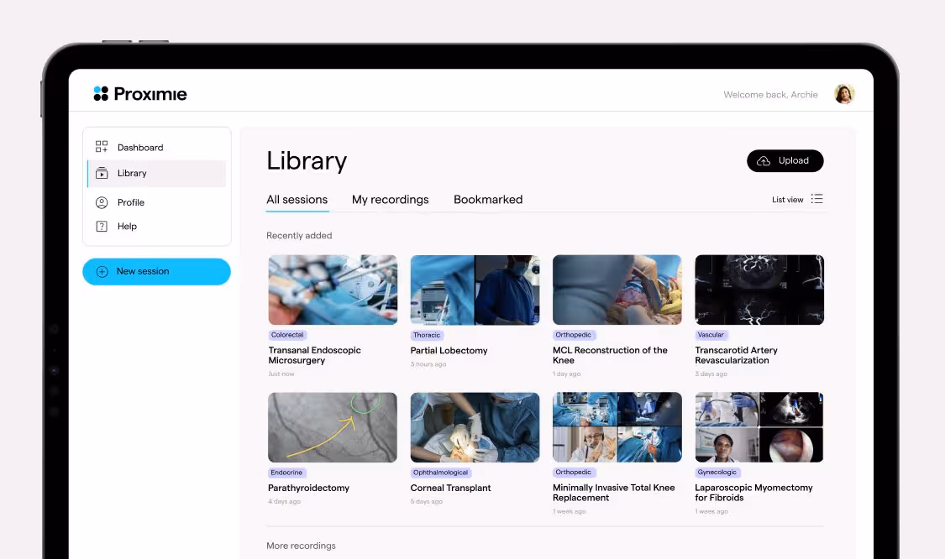Click the 'Recently added' heading

299,236
